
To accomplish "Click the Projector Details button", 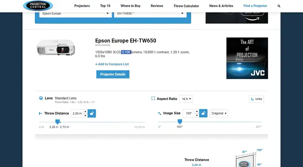I will point(113,74).
